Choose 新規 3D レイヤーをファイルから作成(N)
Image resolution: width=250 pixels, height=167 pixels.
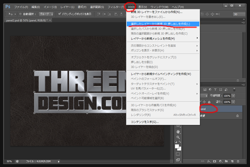tap(163, 12)
